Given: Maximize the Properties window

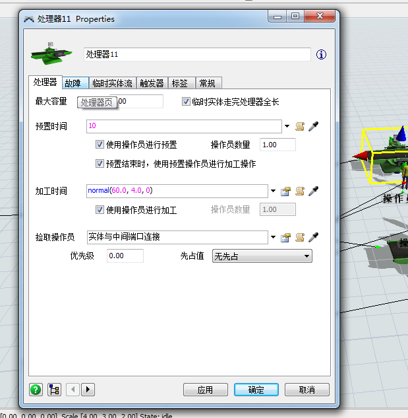Looking at the screenshot, I should (x=295, y=17).
